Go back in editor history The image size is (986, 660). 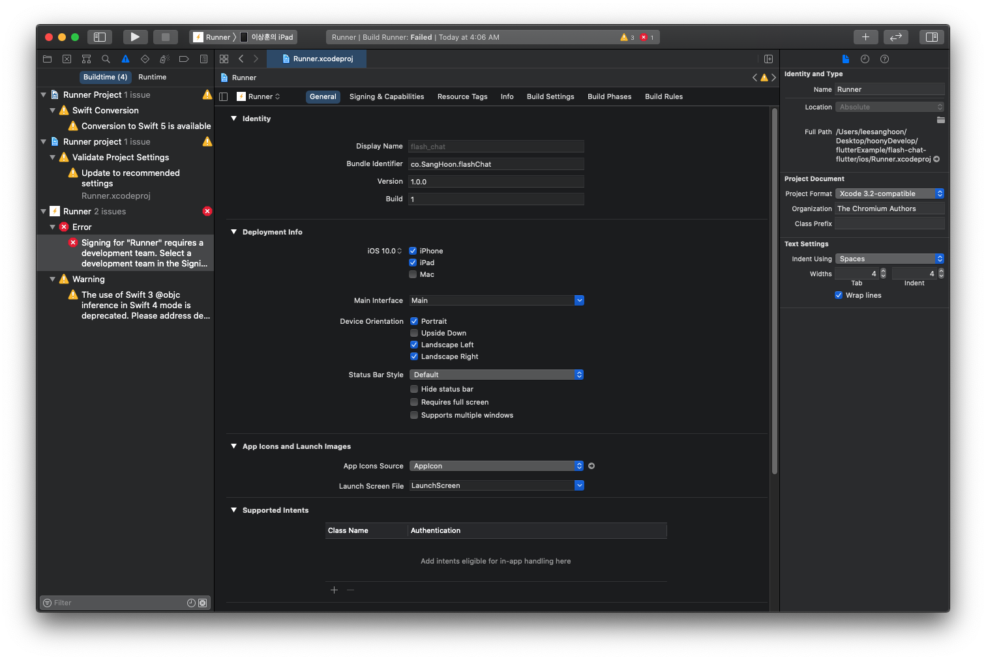[x=241, y=59]
